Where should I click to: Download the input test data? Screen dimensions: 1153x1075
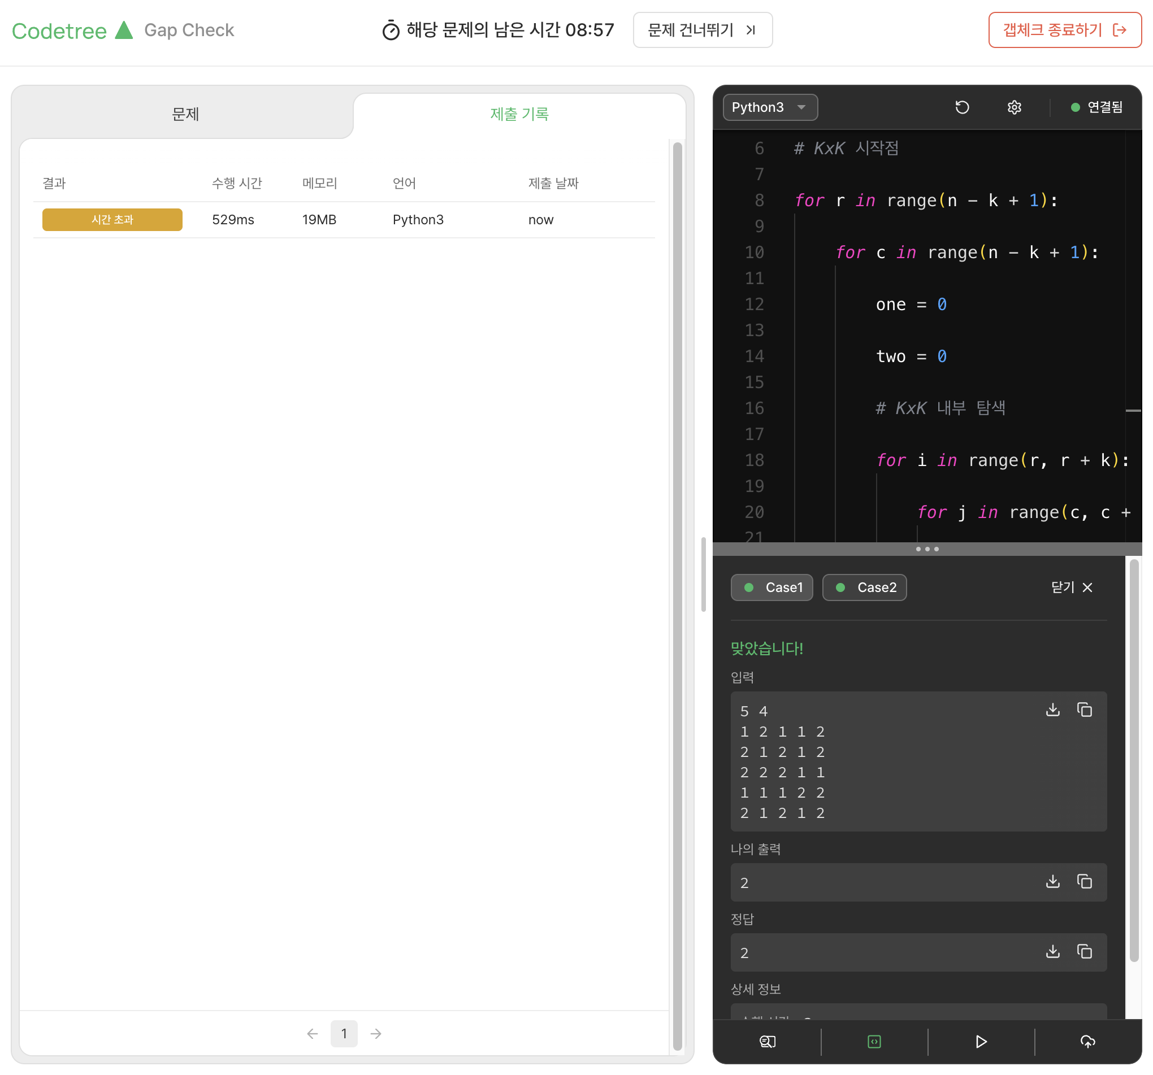click(x=1052, y=710)
